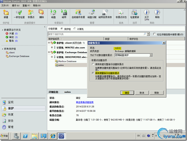Open 关于 DPM info icon

(147, 15)
